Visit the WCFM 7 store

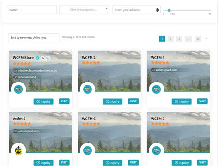(x=202, y=162)
